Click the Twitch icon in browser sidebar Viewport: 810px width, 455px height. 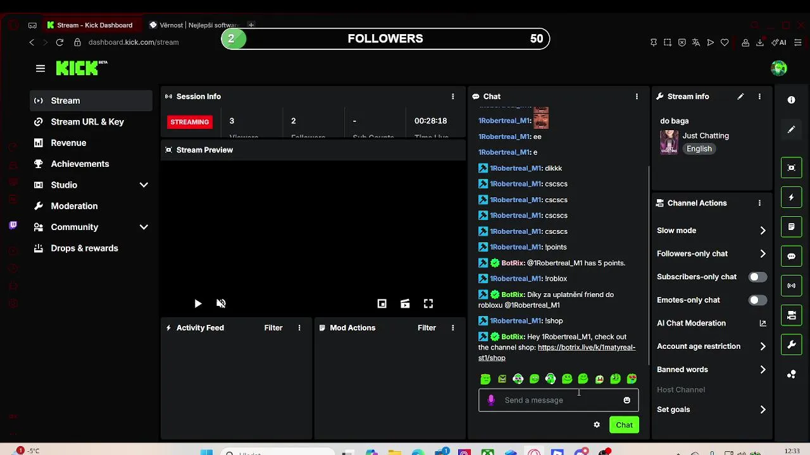click(13, 225)
